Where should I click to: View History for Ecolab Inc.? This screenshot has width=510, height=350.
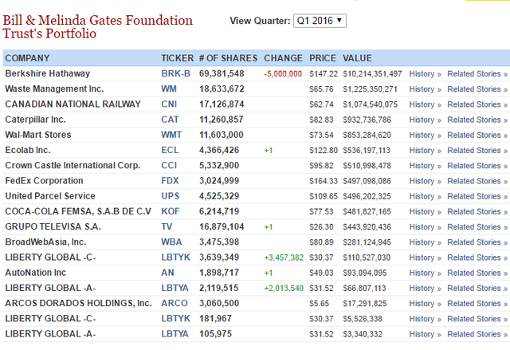click(x=425, y=150)
